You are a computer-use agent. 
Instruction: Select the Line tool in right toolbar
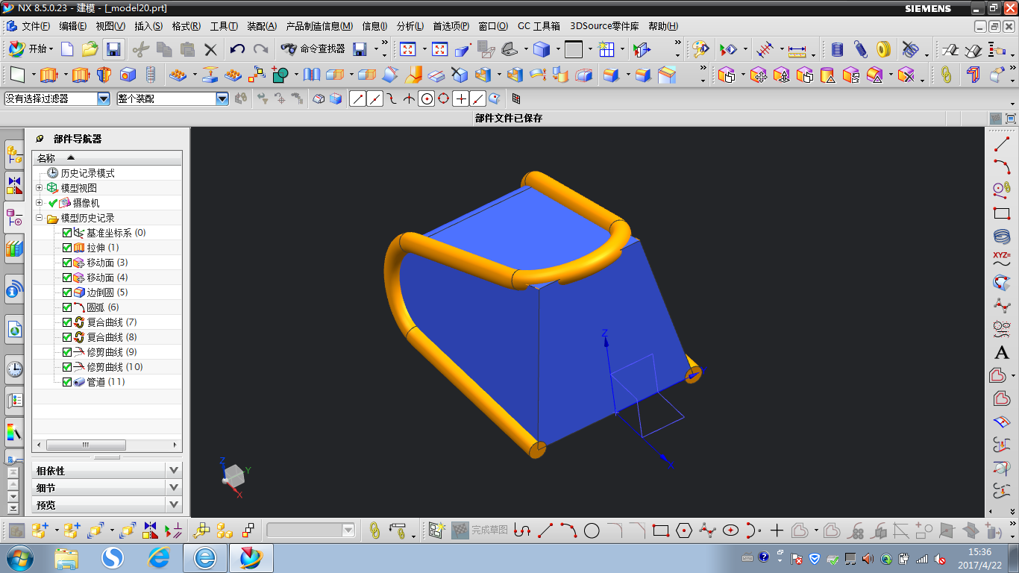(x=1002, y=143)
